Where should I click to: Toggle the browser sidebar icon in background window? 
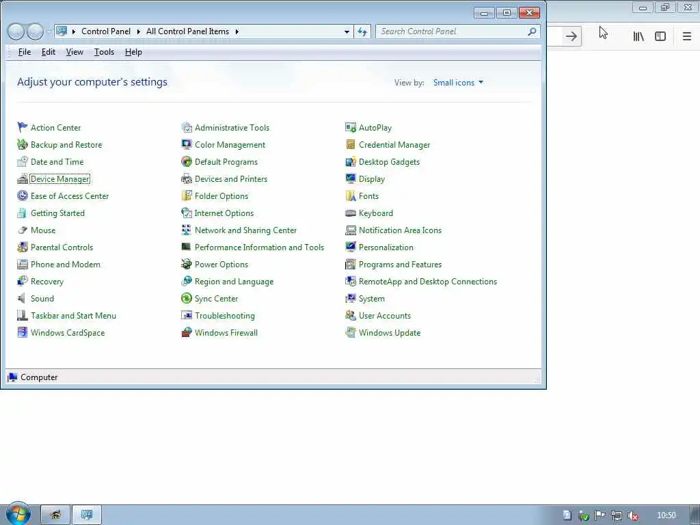tap(660, 36)
